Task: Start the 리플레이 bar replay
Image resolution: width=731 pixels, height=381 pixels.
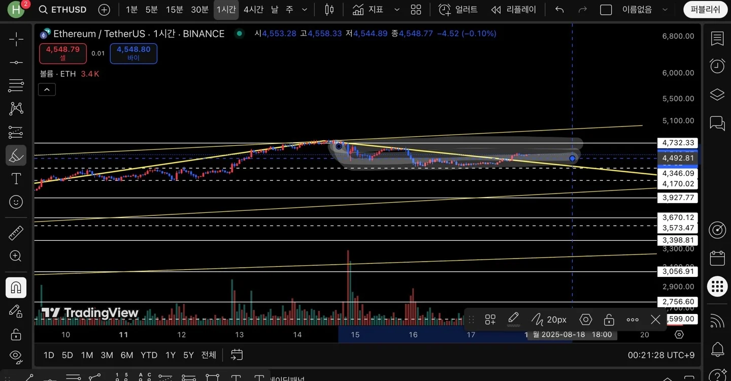Action: coord(513,10)
